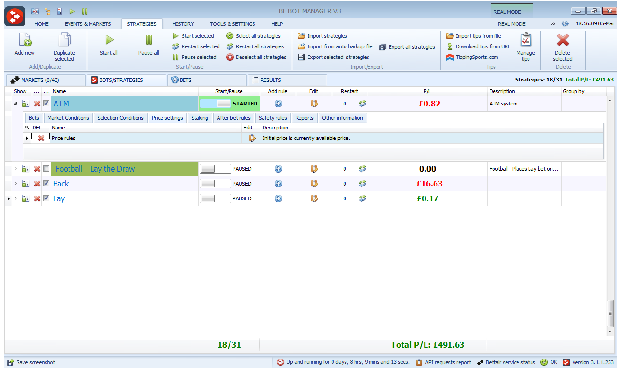Toggle the Lay strategy start switch
621x372 pixels.
click(x=216, y=198)
